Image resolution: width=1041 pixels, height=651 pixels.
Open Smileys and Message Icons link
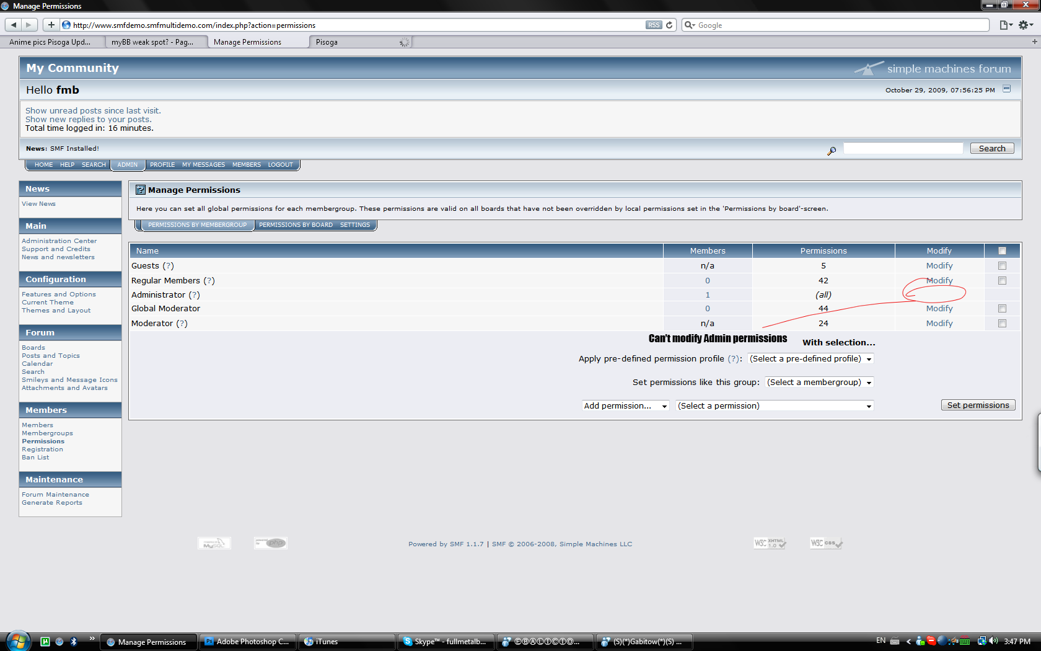[x=69, y=380]
